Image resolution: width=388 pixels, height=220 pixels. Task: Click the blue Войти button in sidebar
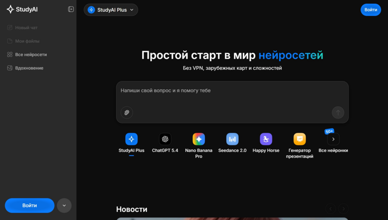point(30,206)
